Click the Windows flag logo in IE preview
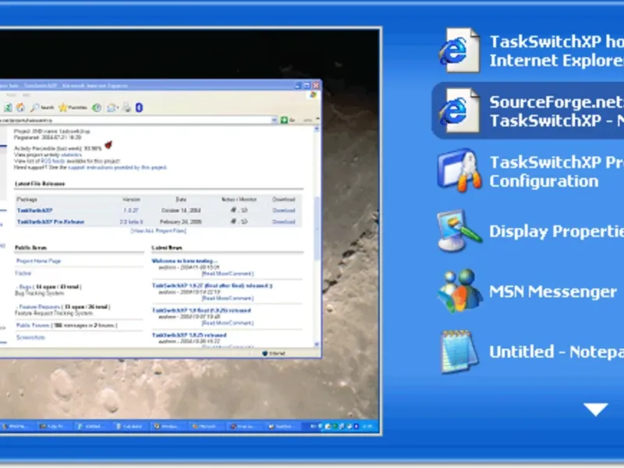This screenshot has height=468, width=624. (x=314, y=94)
